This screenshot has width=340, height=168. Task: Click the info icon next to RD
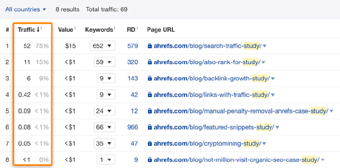pyautogui.click(x=137, y=28)
